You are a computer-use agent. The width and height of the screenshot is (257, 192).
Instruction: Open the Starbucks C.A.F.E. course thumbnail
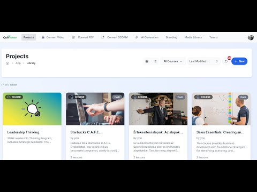click(x=95, y=109)
